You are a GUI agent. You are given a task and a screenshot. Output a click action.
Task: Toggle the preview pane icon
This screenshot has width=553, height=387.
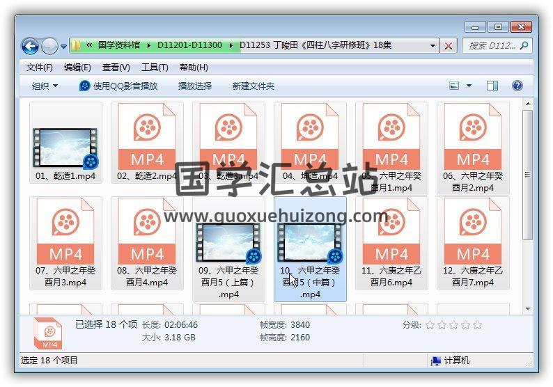492,86
